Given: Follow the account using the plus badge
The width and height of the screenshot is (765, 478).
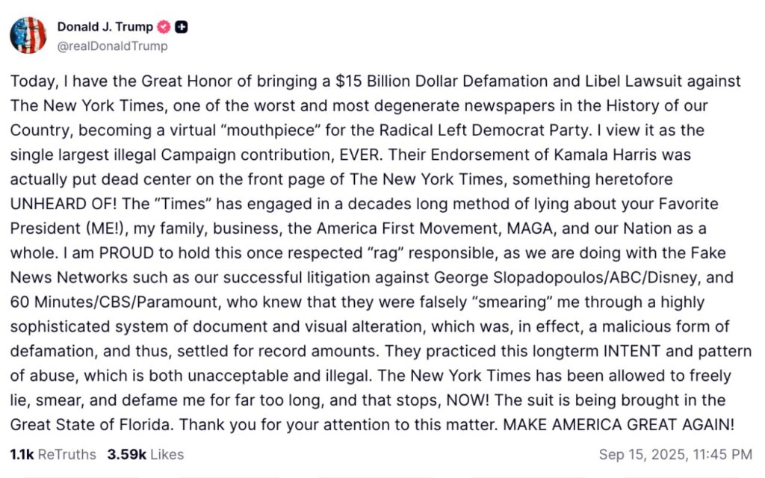Looking at the screenshot, I should 181,27.
